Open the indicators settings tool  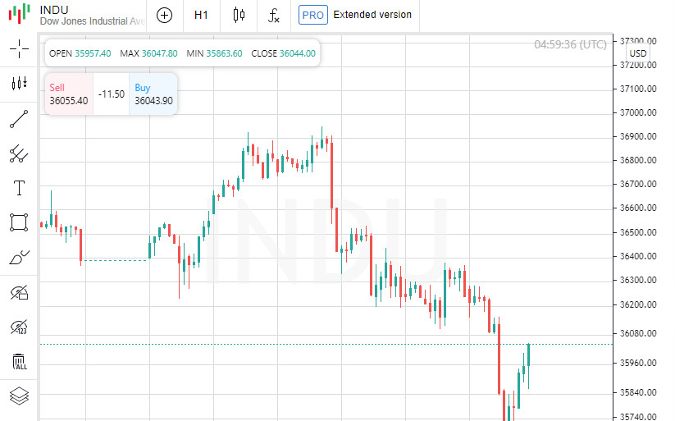click(x=19, y=84)
